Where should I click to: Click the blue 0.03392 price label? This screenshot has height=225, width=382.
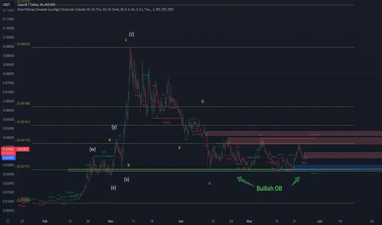pos(9,158)
